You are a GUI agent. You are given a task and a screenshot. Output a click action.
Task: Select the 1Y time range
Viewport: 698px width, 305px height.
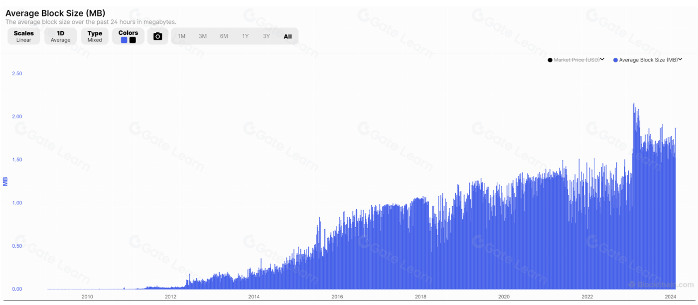[x=245, y=36]
